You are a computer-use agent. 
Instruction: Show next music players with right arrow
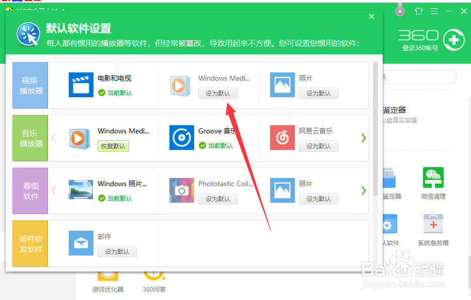coord(364,138)
